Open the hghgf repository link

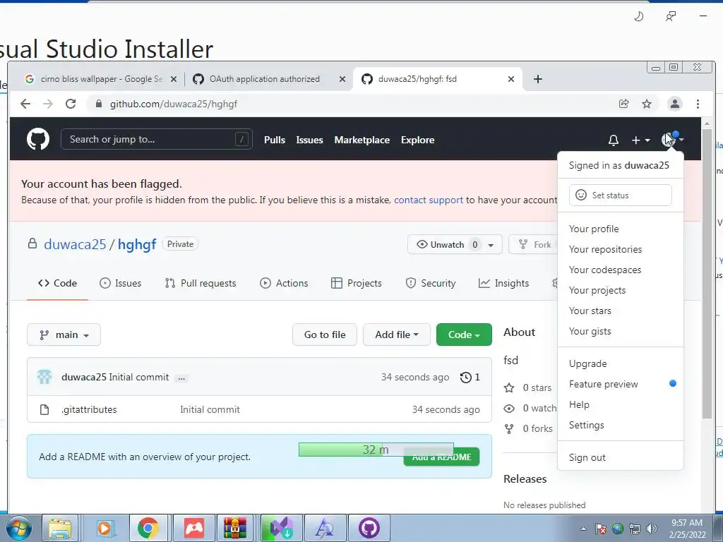coord(137,244)
